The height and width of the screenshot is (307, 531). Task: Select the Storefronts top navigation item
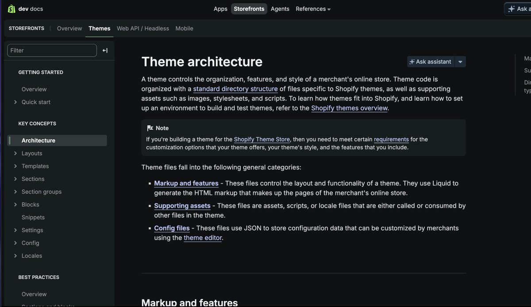point(249,9)
